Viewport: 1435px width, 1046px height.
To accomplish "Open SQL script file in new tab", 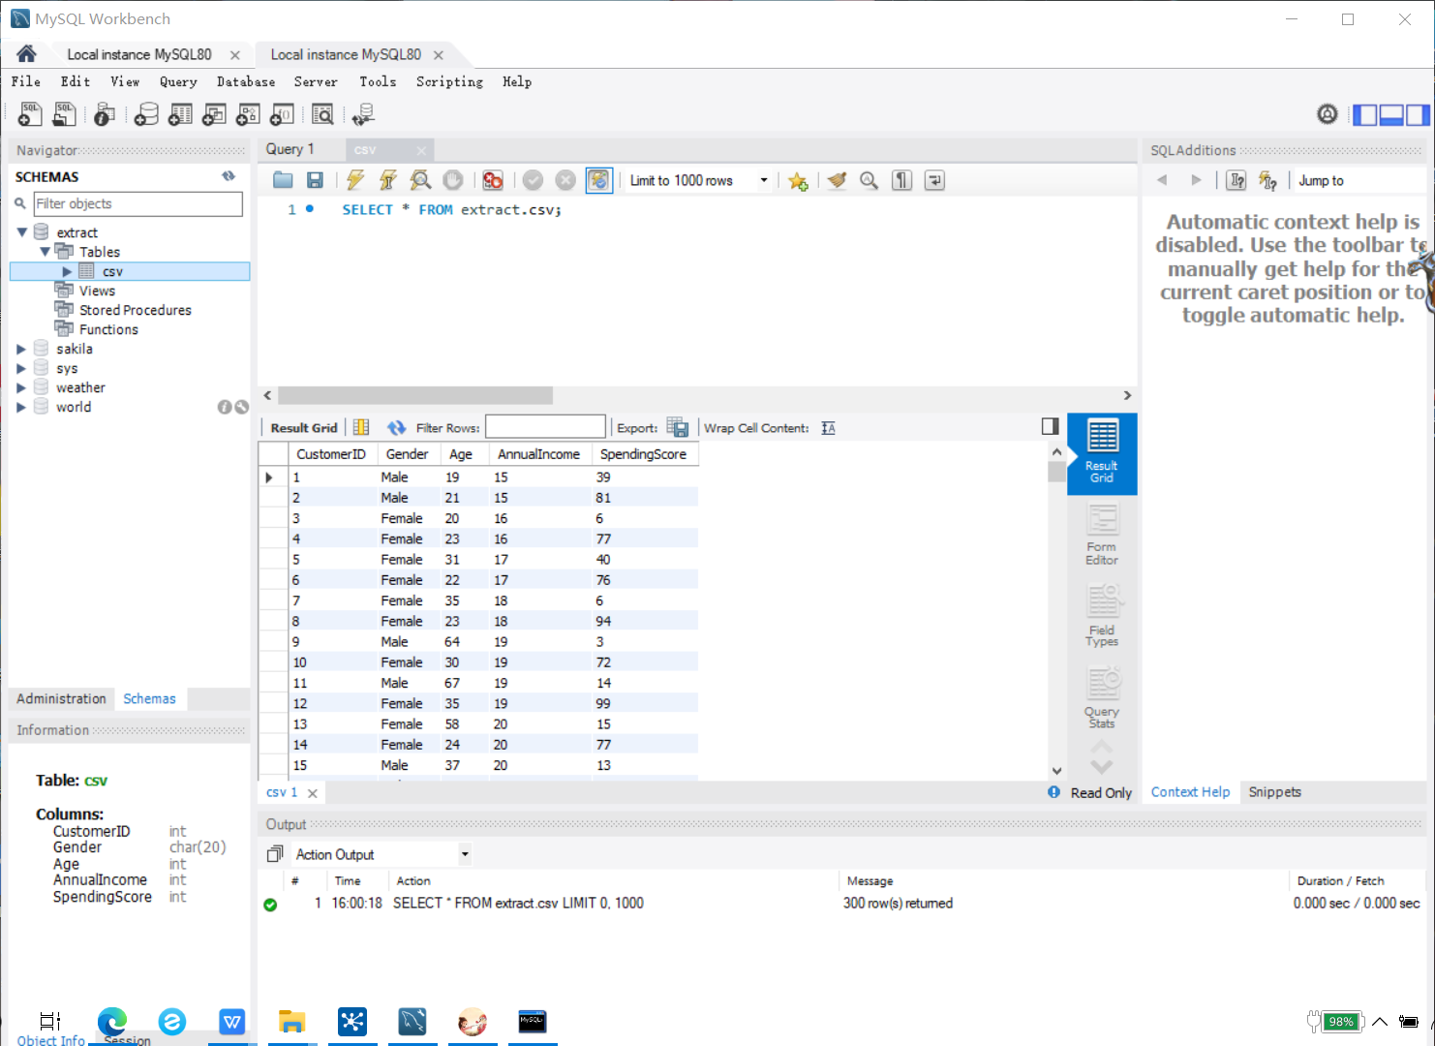I will point(64,114).
